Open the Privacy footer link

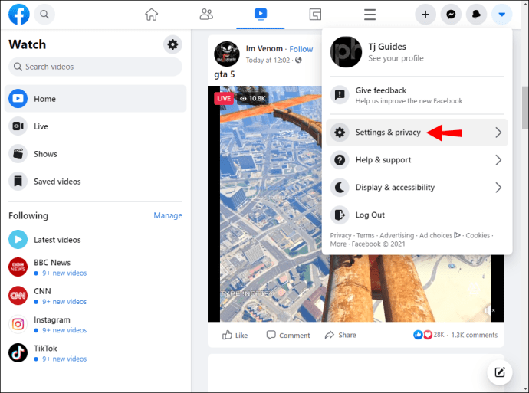point(340,235)
